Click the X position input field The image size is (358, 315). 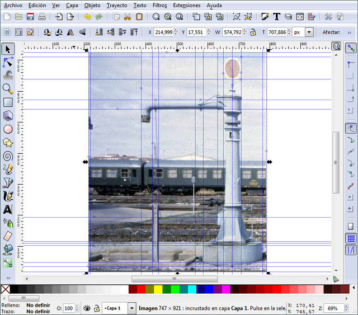pos(163,32)
